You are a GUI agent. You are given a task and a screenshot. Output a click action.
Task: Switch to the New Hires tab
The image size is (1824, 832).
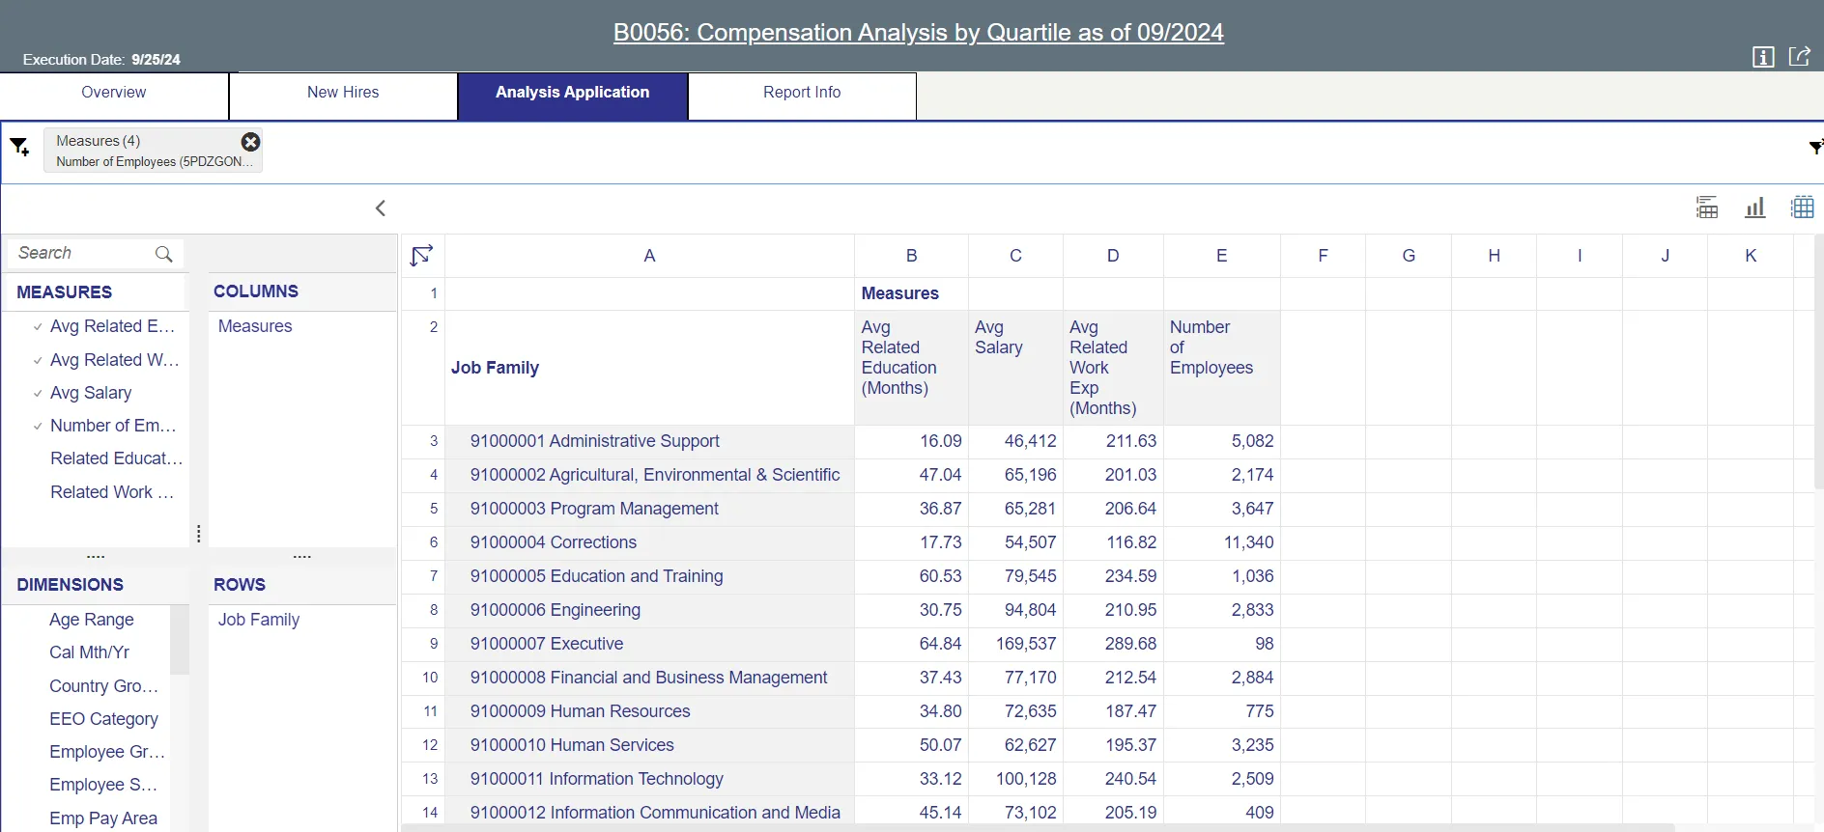click(343, 93)
